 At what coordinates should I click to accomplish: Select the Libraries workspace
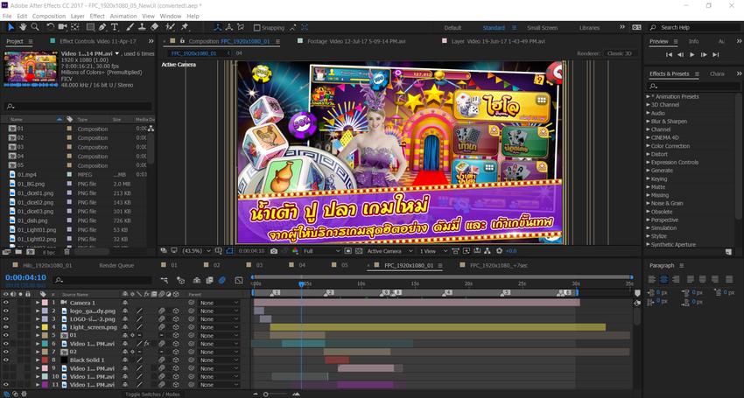click(589, 28)
